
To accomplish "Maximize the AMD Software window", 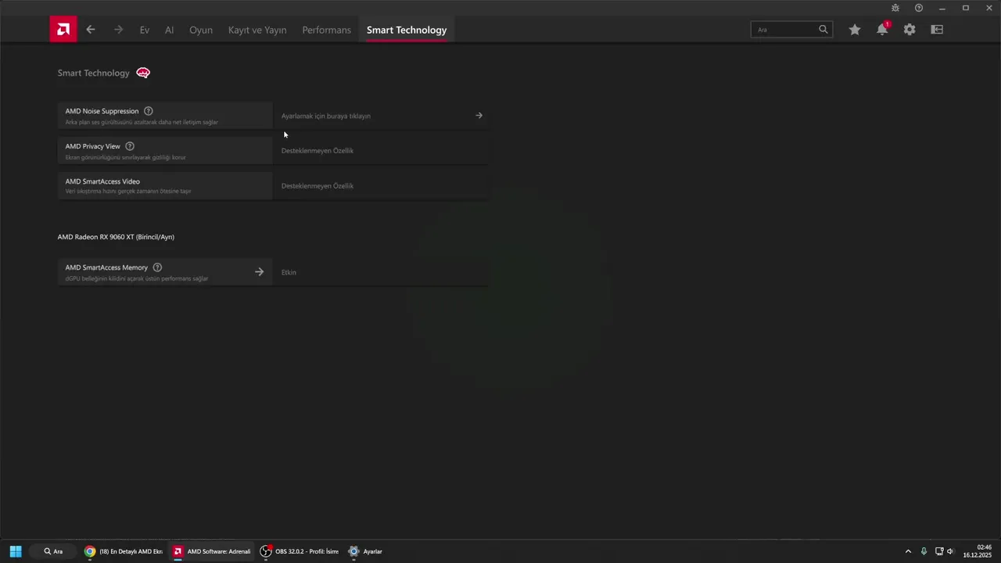I will click(966, 8).
